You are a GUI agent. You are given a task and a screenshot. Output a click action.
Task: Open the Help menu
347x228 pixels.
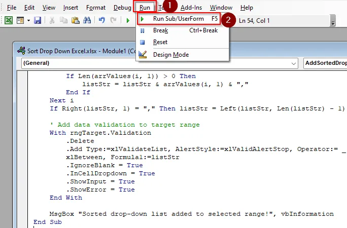pos(247,8)
